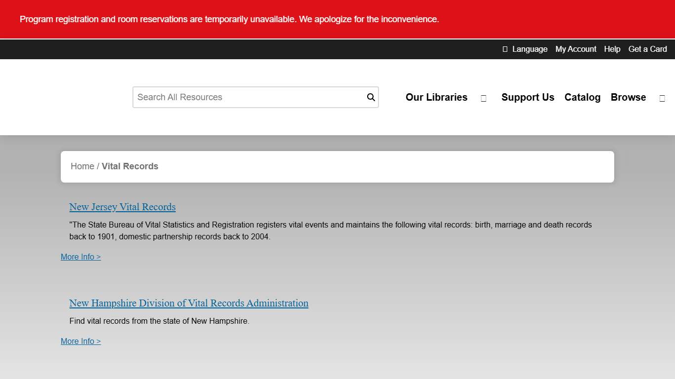Viewport: 675px width, 379px height.
Task: Expand the Our Libraries dropdown arrow
Action: coord(483,98)
